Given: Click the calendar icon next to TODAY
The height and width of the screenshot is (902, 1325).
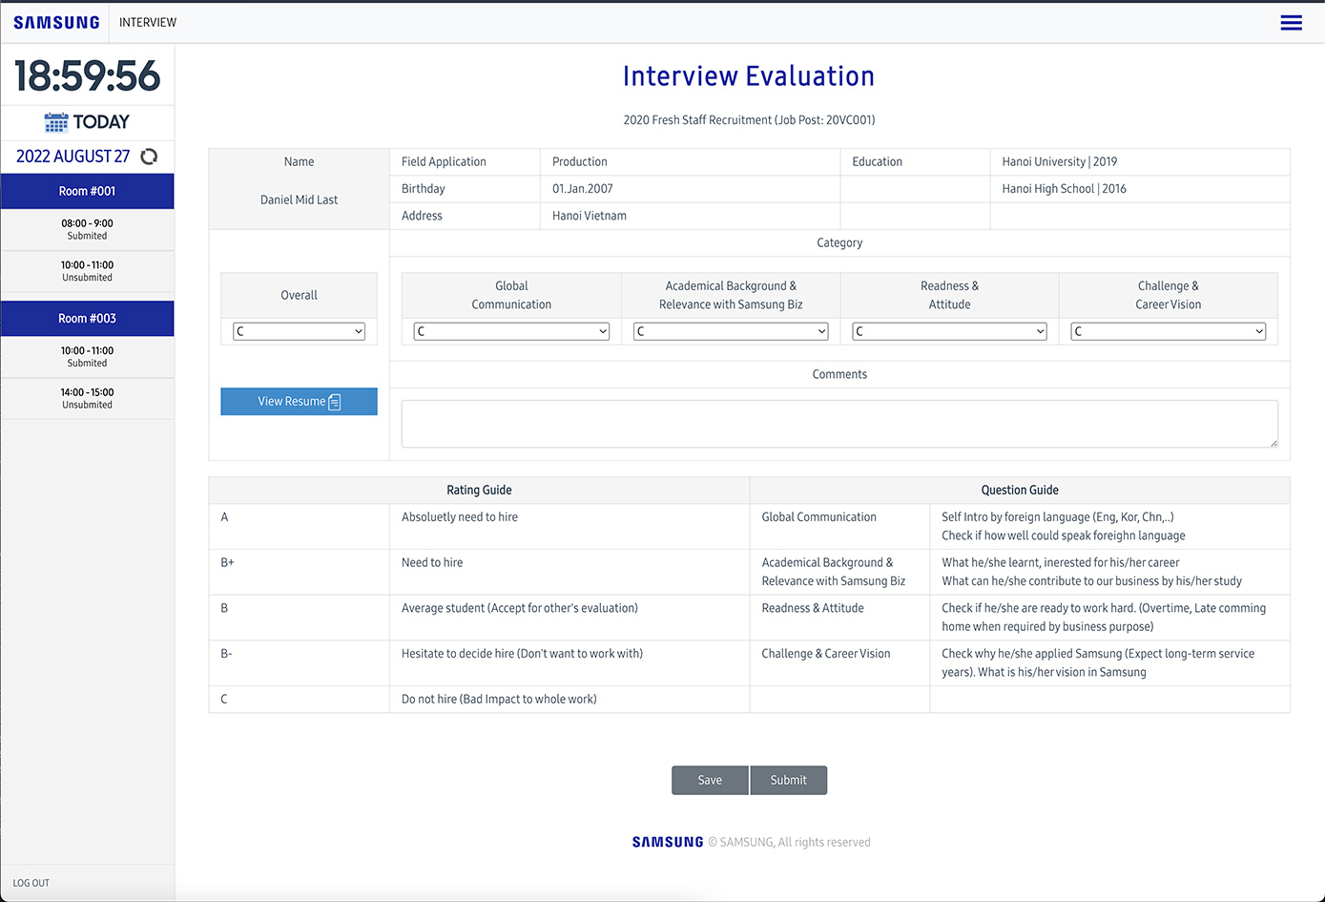Looking at the screenshot, I should click(x=56, y=122).
